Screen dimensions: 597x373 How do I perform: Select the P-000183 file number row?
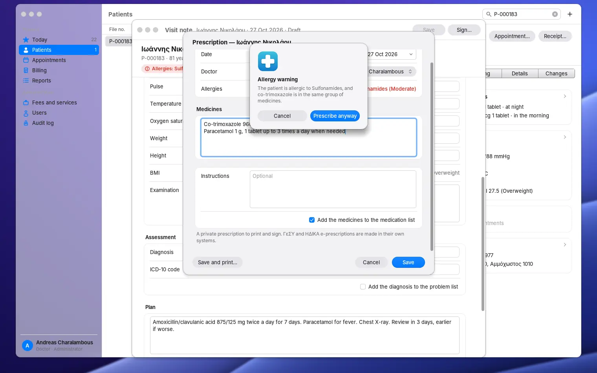click(119, 41)
